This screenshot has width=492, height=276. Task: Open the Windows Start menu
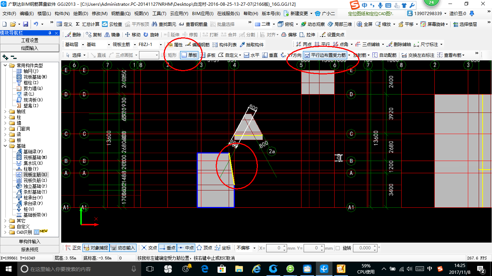click(8, 268)
